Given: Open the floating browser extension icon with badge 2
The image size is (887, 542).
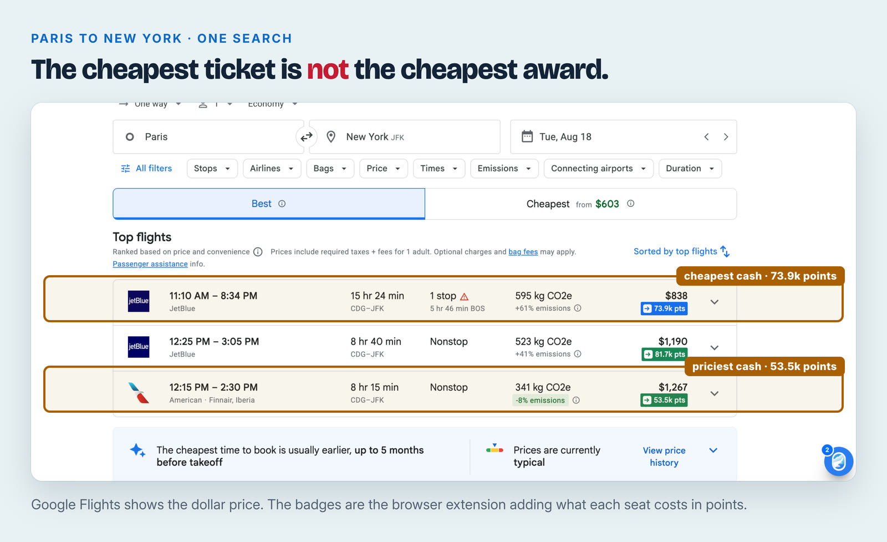Looking at the screenshot, I should (838, 460).
